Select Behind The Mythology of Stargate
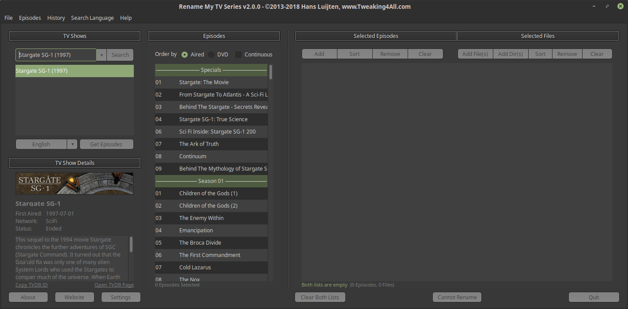This screenshot has width=628, height=309. point(211,168)
